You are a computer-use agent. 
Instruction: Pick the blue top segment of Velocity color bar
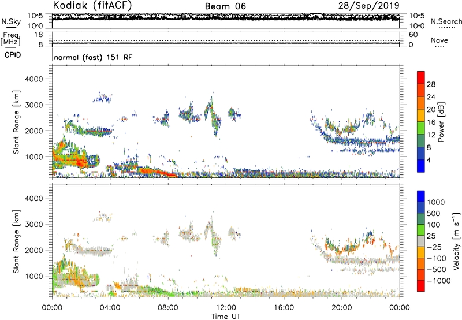point(421,196)
